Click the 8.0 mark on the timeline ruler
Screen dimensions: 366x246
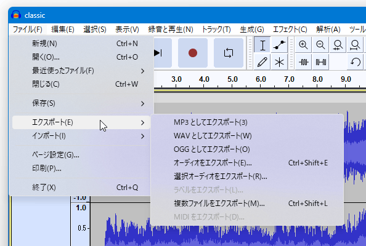[317, 79]
